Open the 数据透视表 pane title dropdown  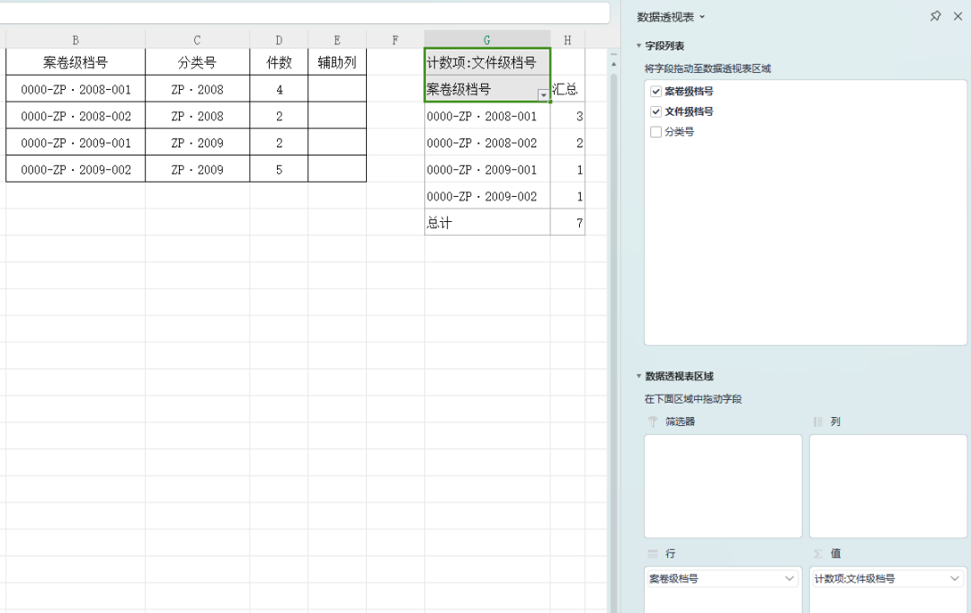click(702, 17)
